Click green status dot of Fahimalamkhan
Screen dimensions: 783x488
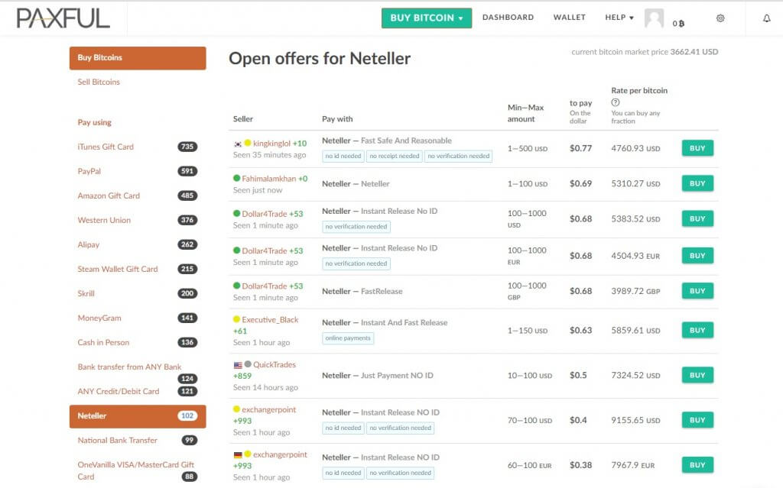(237, 178)
